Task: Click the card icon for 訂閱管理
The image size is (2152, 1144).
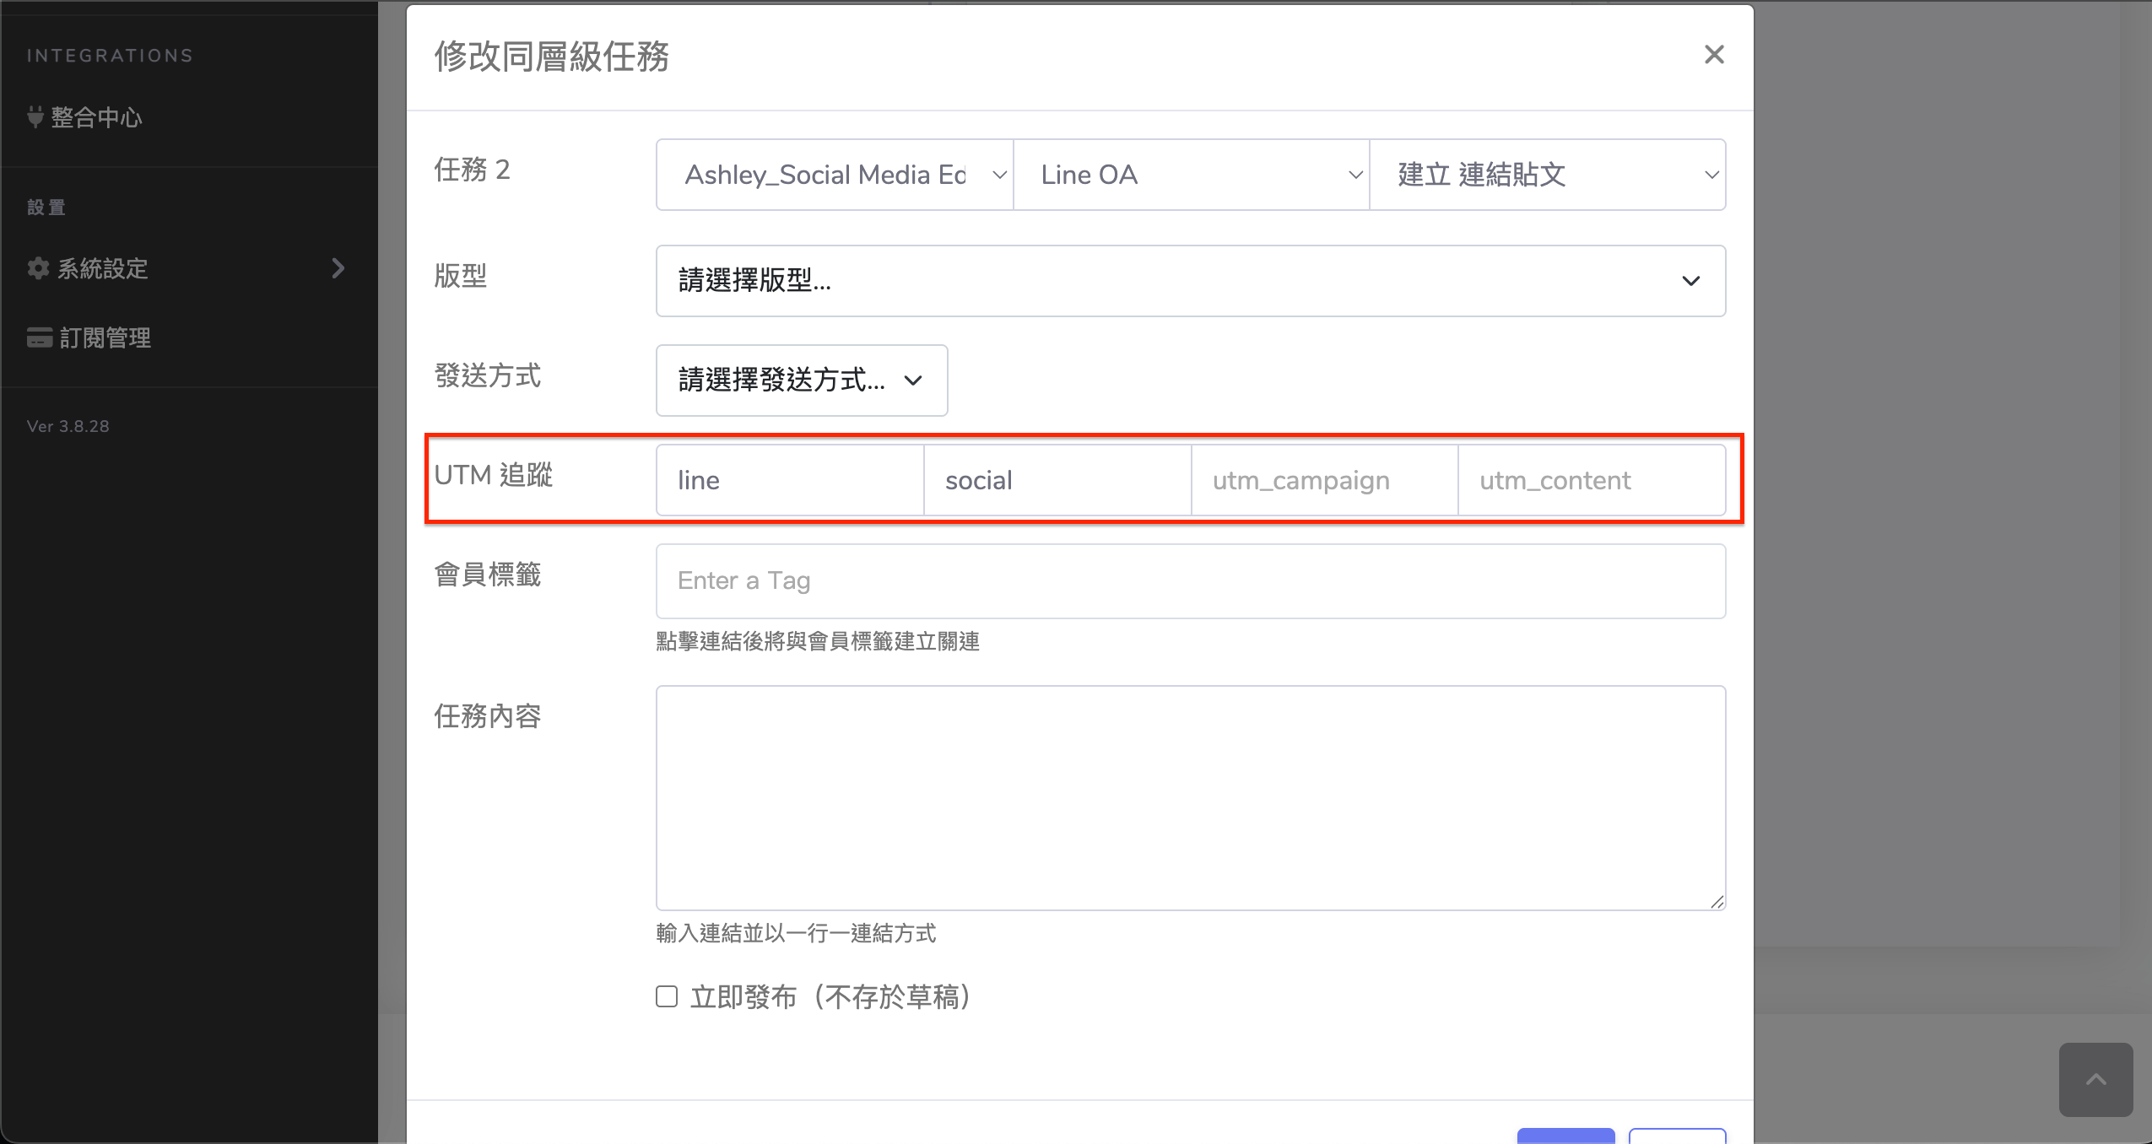Action: pyautogui.click(x=39, y=337)
